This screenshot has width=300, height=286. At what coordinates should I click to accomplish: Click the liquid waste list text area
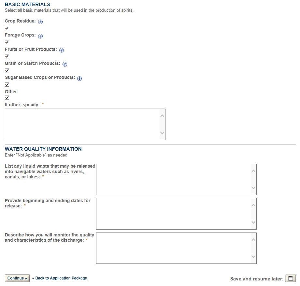coord(173,179)
